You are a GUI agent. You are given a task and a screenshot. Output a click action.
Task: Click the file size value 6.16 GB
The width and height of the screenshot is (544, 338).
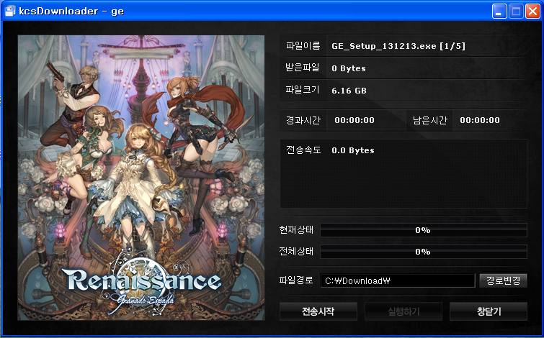(x=349, y=91)
